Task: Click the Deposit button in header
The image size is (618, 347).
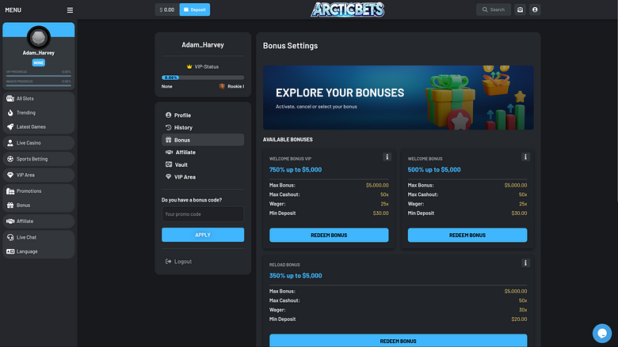Action: [x=195, y=9]
